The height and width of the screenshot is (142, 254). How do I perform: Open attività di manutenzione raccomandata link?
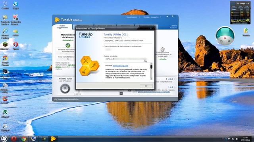click(x=154, y=92)
